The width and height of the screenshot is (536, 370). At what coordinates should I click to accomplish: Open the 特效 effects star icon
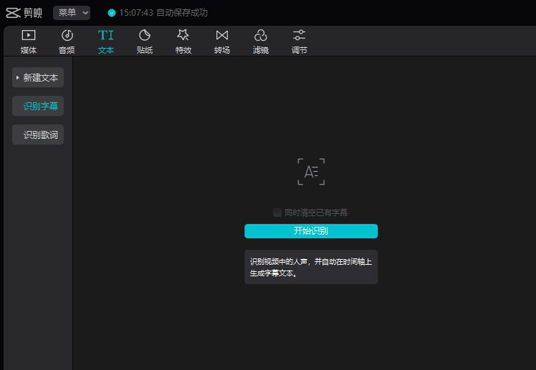(183, 36)
